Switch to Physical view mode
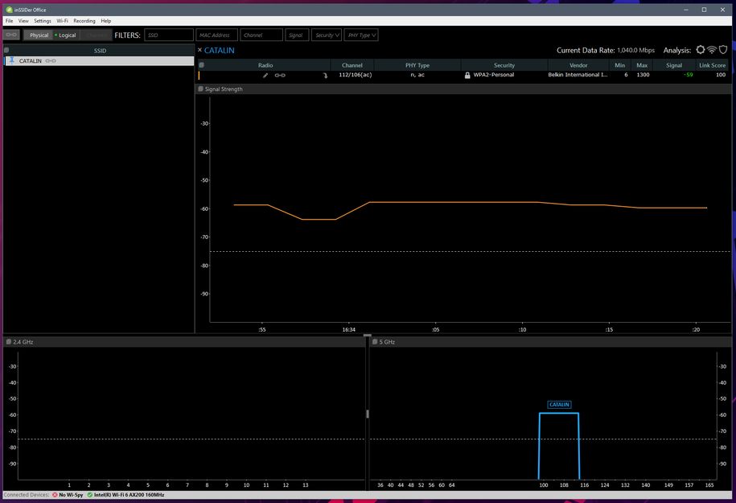 (39, 35)
